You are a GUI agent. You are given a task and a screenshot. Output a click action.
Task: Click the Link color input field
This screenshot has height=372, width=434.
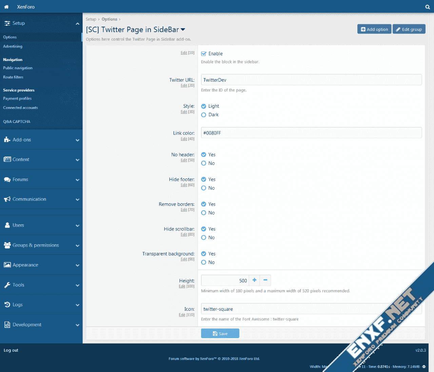311,133
